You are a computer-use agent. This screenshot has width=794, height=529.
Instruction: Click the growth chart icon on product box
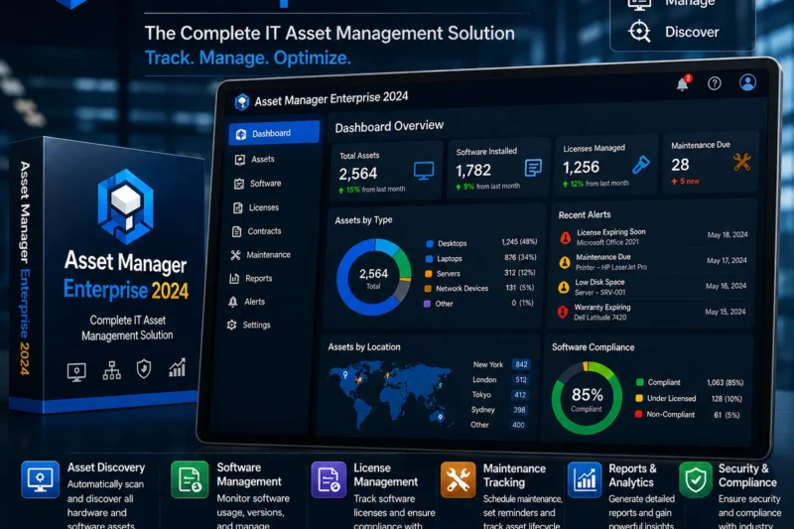point(177,367)
